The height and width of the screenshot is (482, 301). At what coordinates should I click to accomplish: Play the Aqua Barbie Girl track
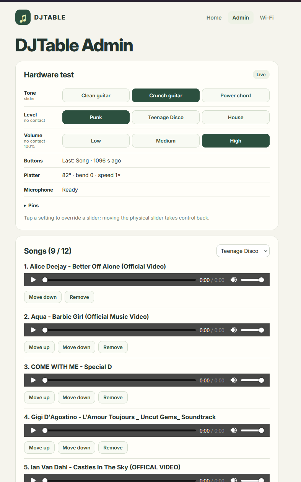(x=33, y=330)
